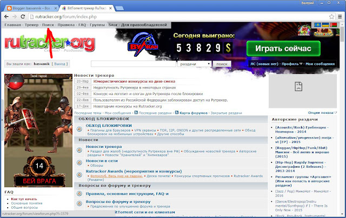The width and height of the screenshot is (346, 218).
Task: Select the Ukraine flag icon
Action: click(x=325, y=25)
